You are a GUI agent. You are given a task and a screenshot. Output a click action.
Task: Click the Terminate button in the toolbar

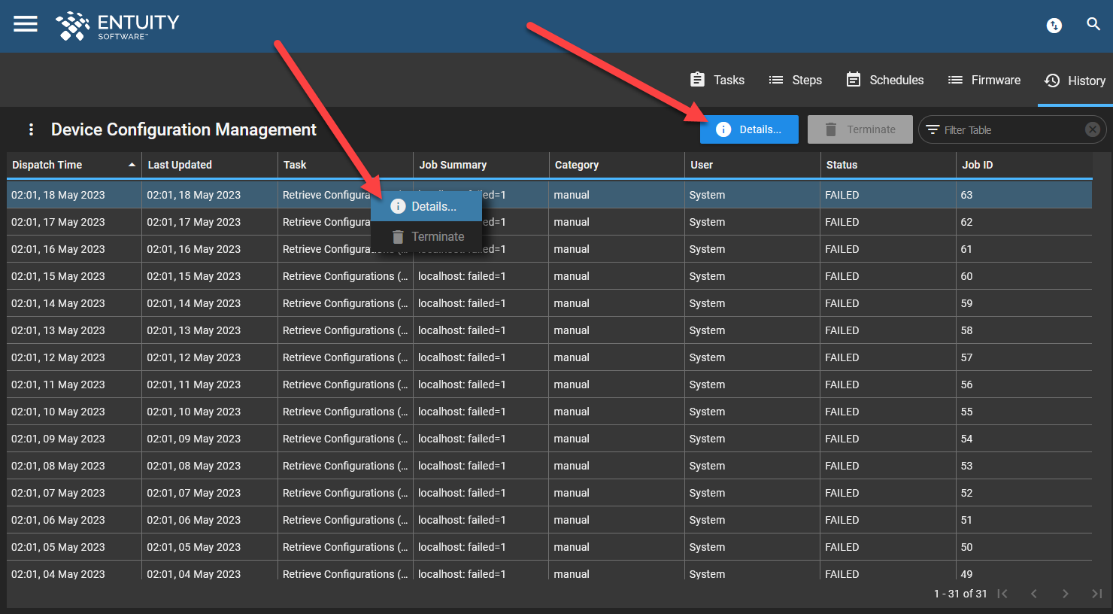point(860,129)
